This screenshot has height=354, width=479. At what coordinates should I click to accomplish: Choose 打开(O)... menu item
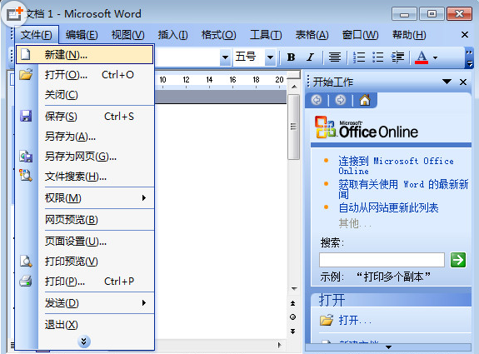coord(85,74)
